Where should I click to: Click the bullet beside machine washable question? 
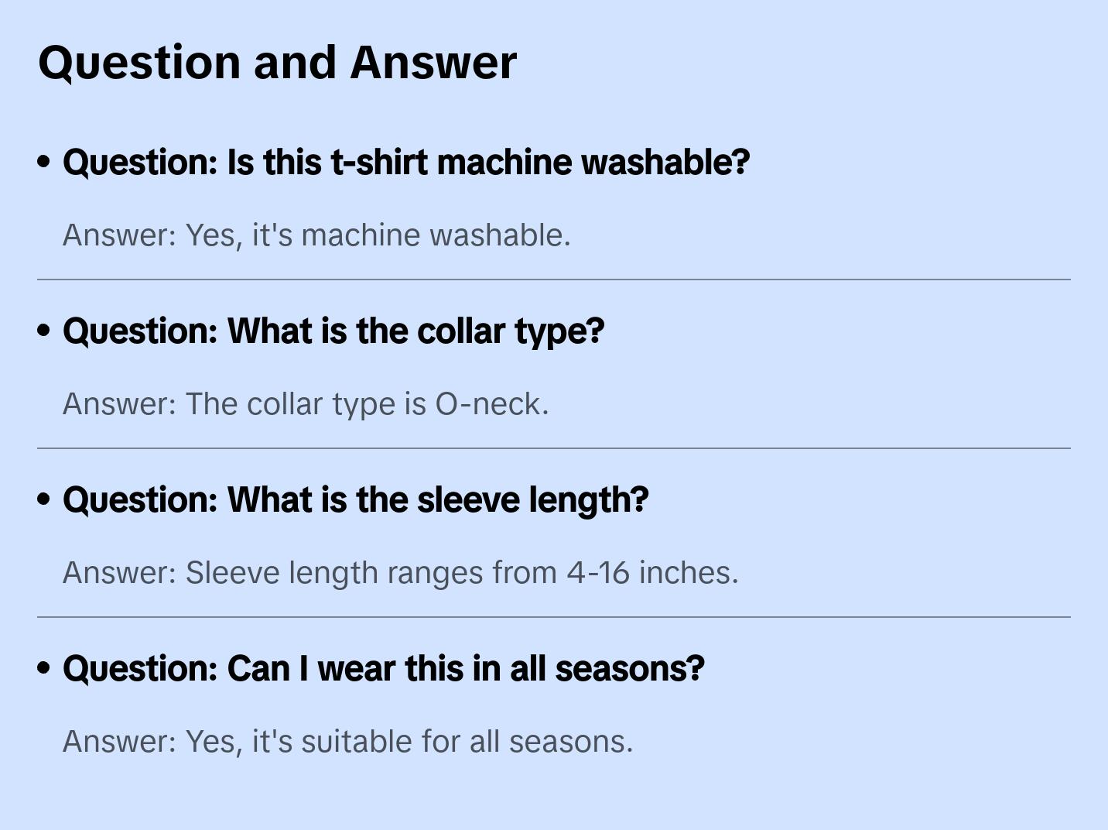click(44, 162)
